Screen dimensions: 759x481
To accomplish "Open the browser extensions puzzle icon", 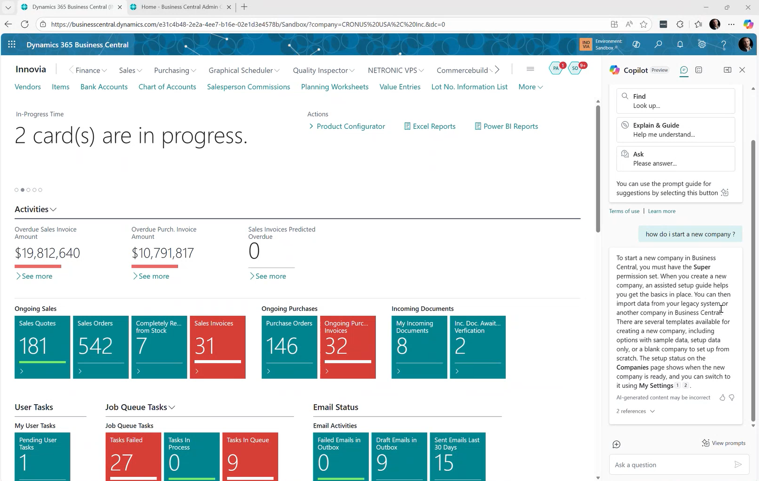I will tap(680, 24).
